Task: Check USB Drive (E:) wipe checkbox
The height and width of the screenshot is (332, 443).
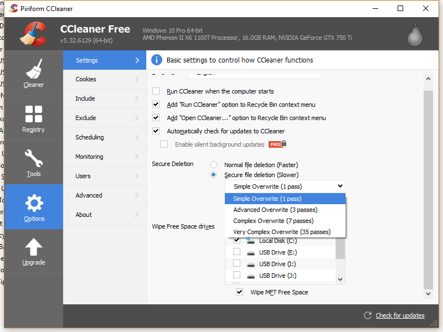Action: click(237, 252)
